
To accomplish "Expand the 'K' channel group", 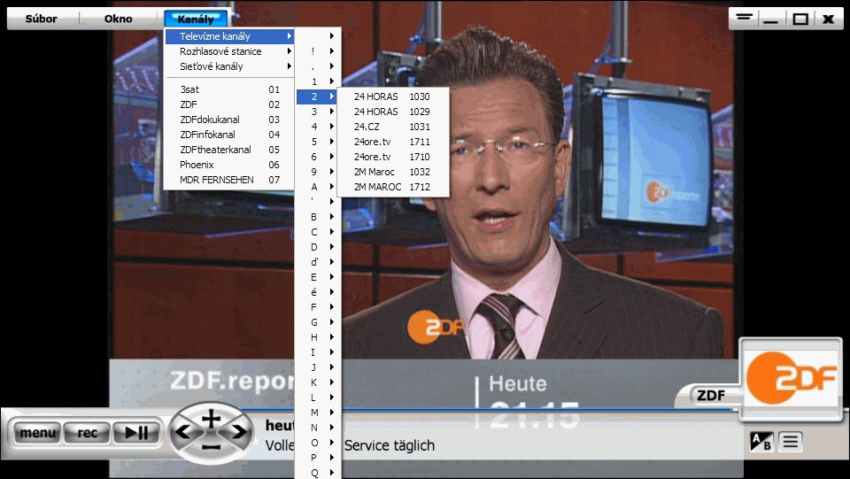I will click(318, 382).
